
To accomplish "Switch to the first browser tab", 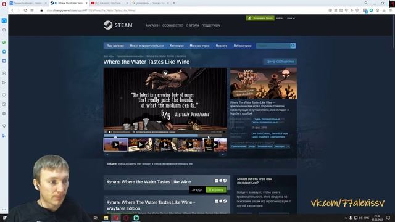I will [x=28, y=3].
